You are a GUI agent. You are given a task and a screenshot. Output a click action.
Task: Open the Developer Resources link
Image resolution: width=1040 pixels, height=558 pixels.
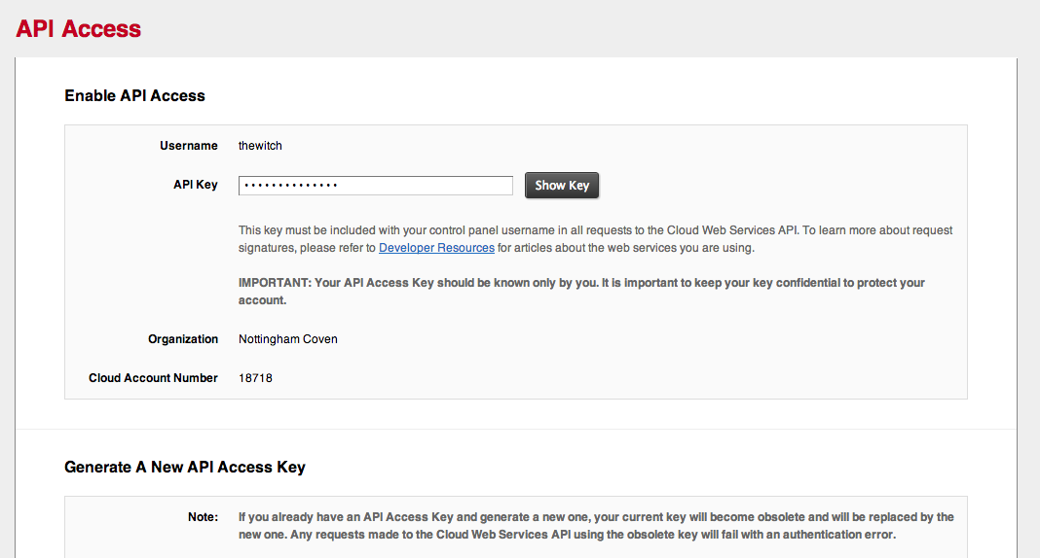pyautogui.click(x=436, y=248)
